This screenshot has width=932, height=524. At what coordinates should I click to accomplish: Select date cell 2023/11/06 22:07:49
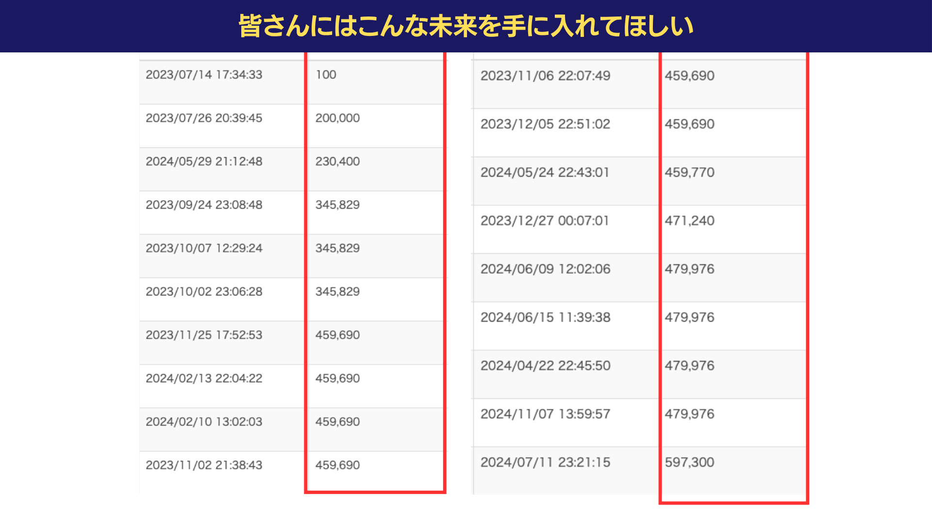point(546,76)
